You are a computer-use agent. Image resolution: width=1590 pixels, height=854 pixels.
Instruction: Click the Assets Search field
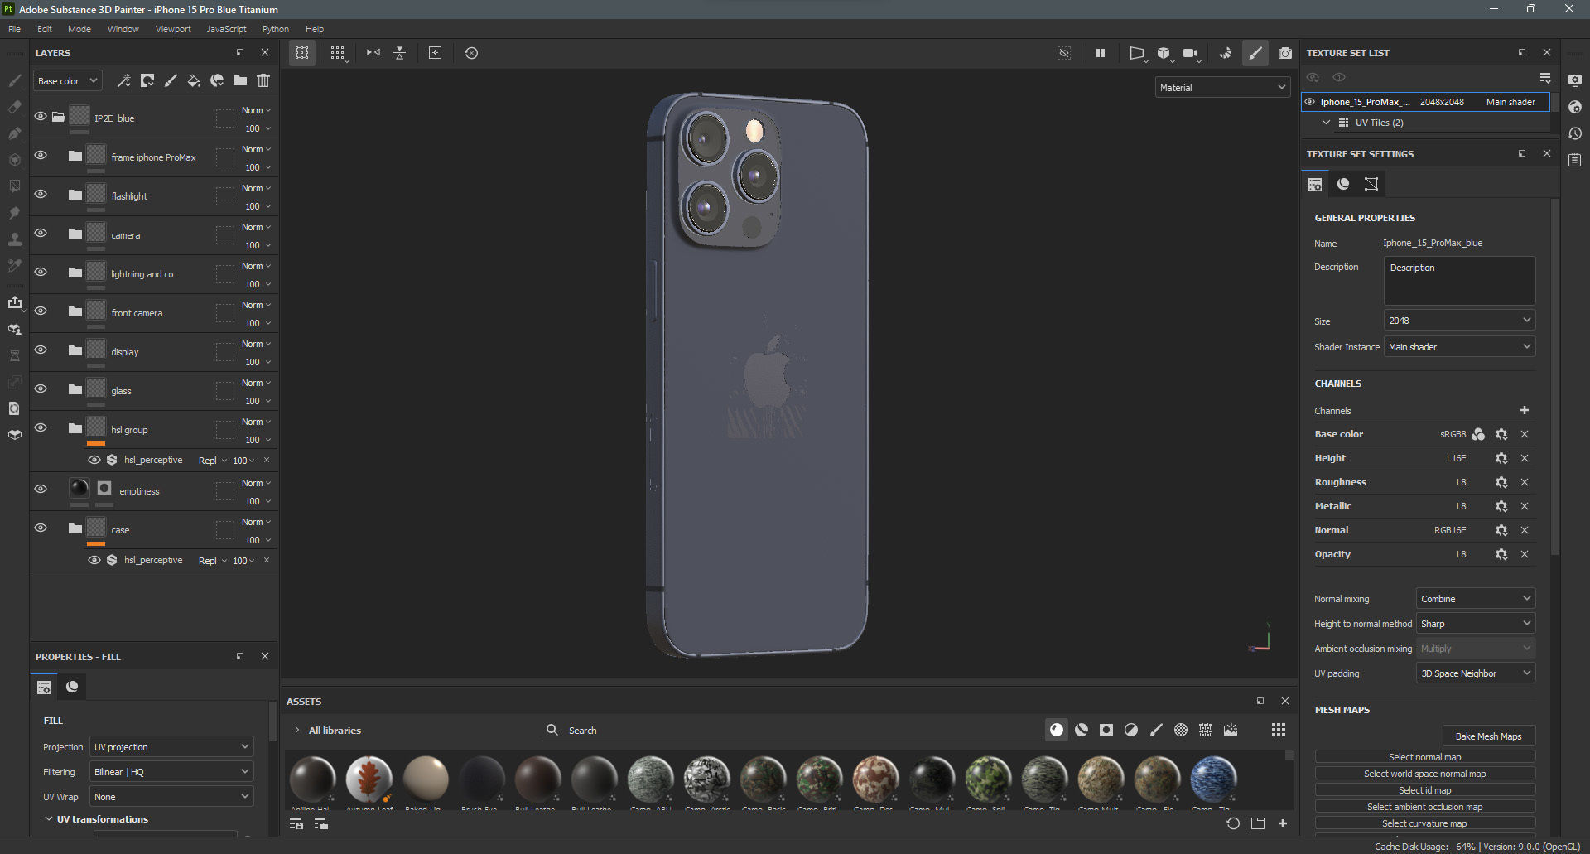pos(791,731)
